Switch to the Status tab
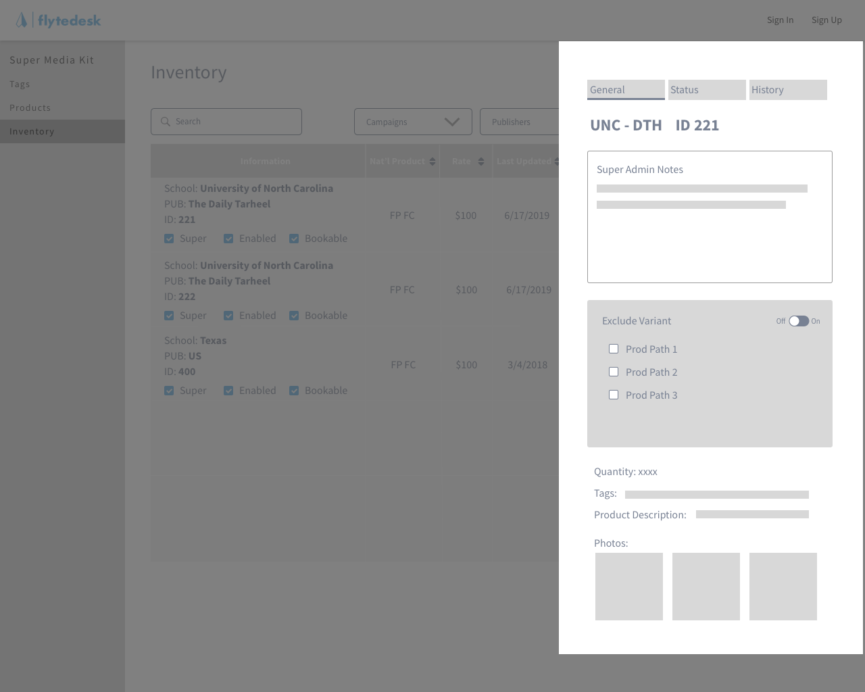Image resolution: width=865 pixels, height=692 pixels. pyautogui.click(x=707, y=90)
